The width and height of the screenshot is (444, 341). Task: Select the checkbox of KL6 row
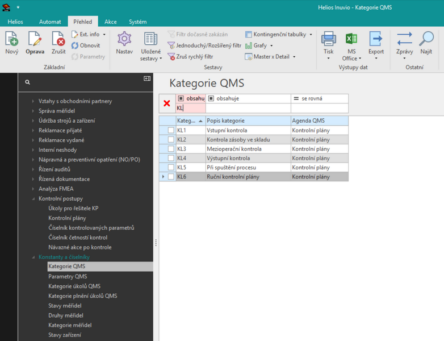[x=171, y=177]
